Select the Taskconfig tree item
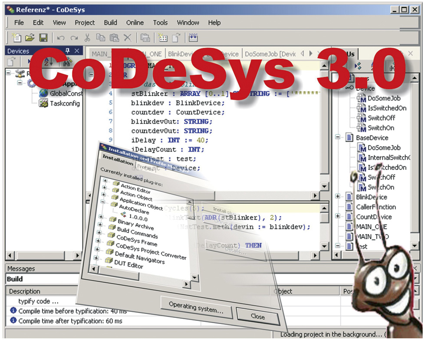Viewport: 425px width, 340px height. pyautogui.click(x=59, y=103)
